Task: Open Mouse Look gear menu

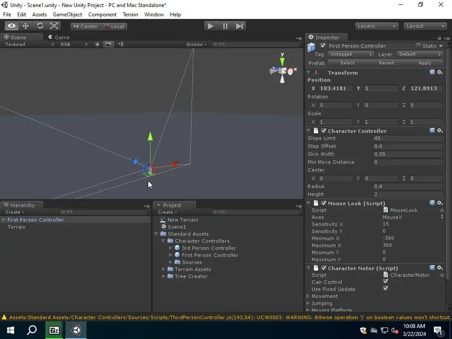Action: pos(440,203)
